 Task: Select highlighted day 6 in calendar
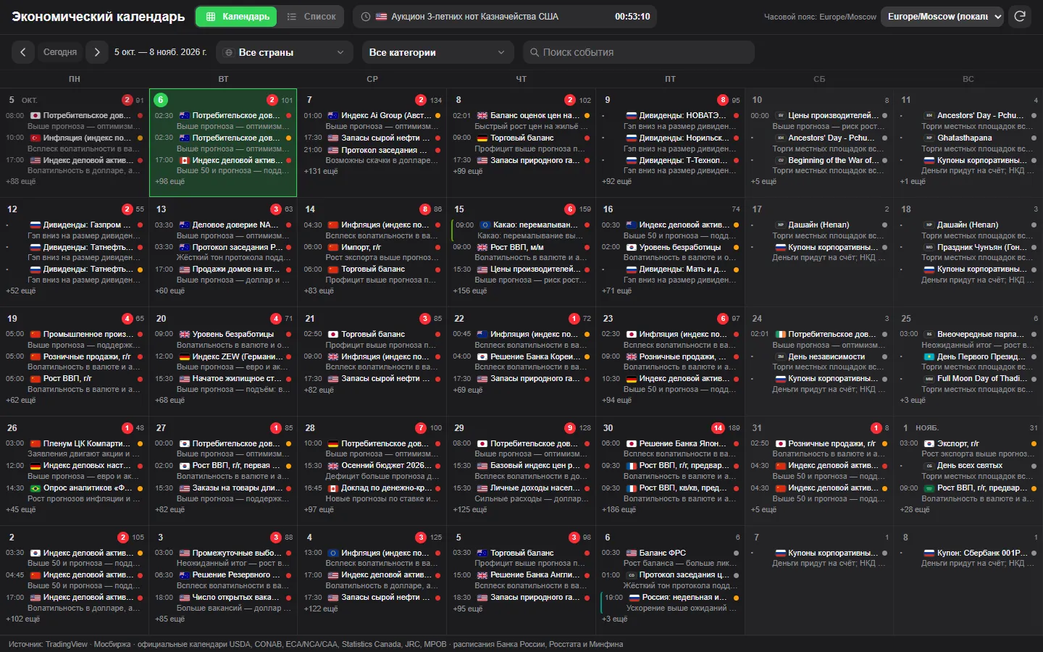coord(161,100)
